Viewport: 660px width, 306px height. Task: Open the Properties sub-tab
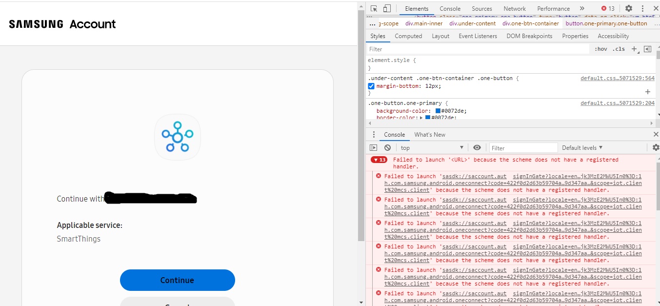coord(575,36)
